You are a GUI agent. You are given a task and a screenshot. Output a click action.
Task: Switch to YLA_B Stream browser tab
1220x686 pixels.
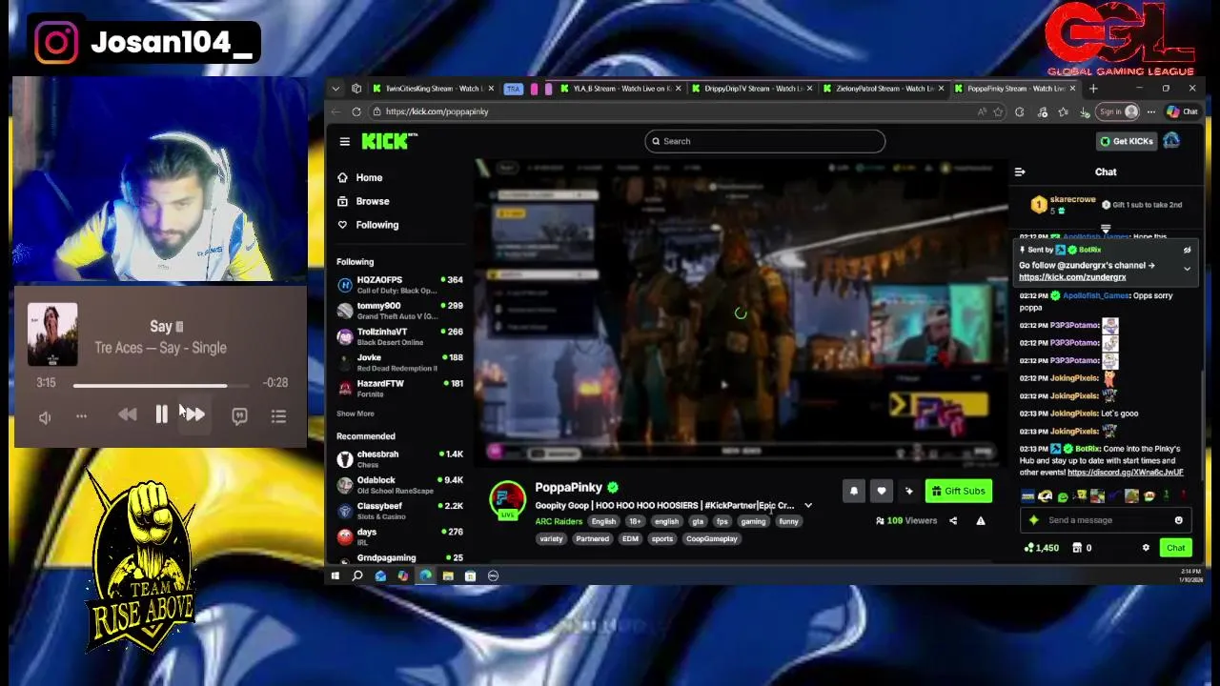pos(620,89)
